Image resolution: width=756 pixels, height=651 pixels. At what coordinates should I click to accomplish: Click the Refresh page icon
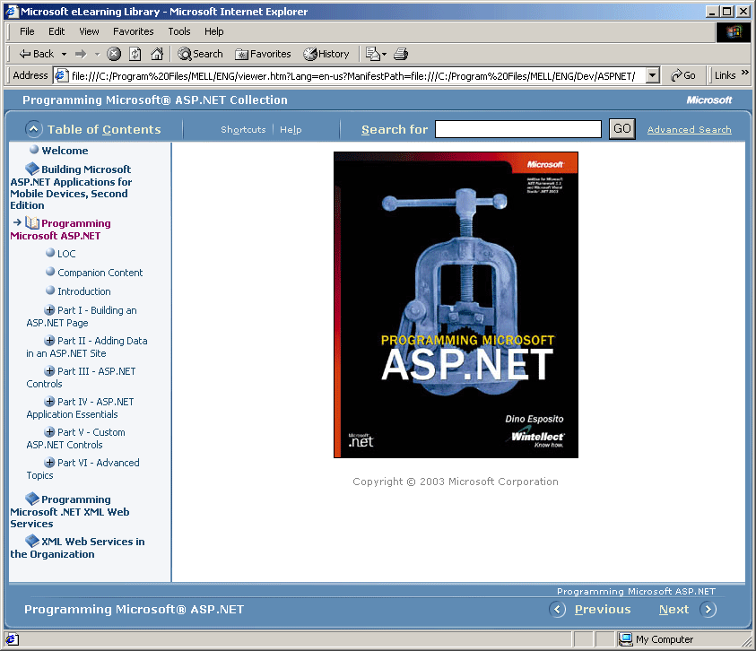[135, 54]
